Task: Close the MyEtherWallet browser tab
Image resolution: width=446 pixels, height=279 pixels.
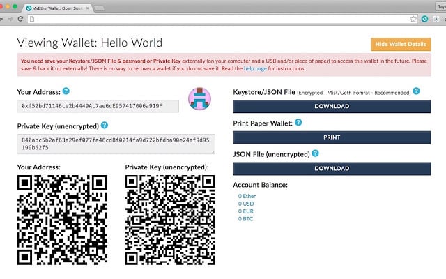Action: click(x=88, y=8)
